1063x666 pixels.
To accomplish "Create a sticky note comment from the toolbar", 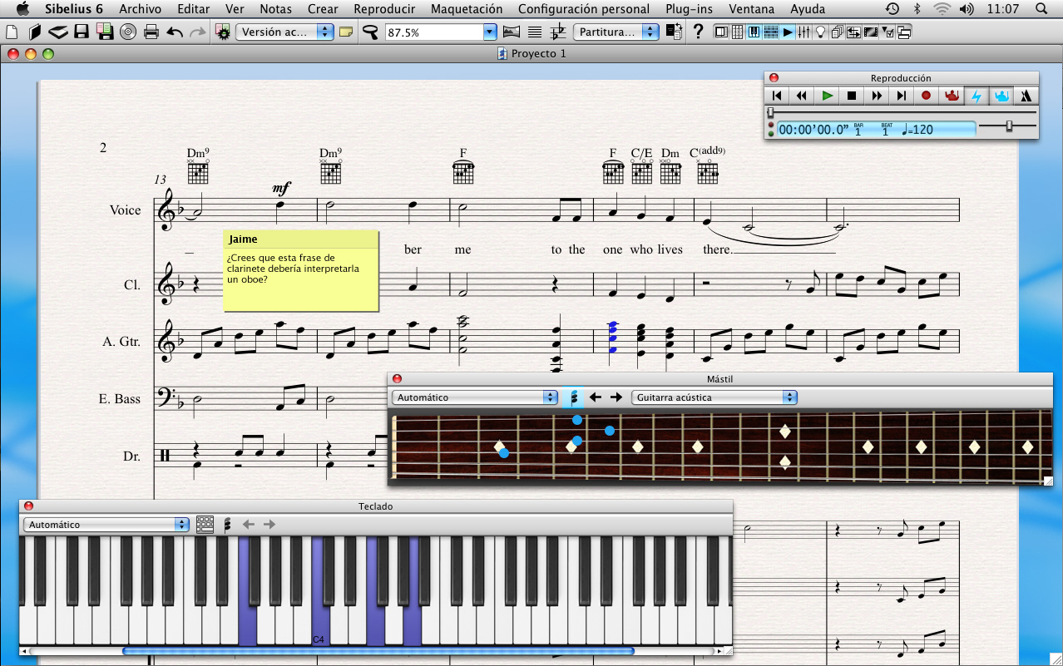I will coord(346,32).
